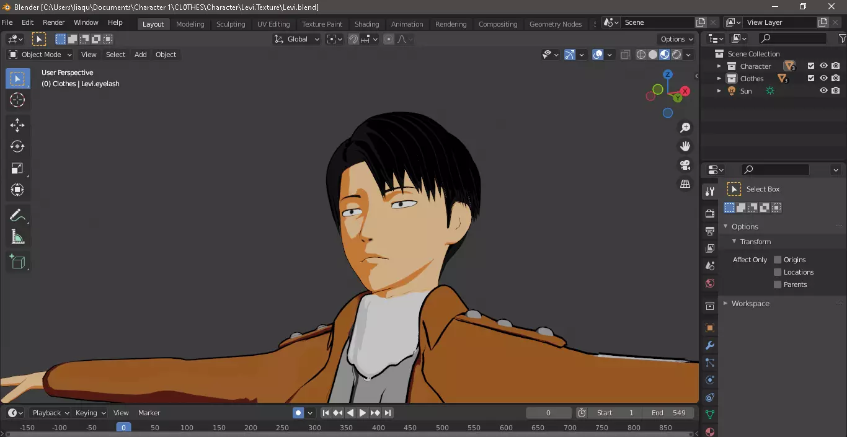
Task: Open the Object properties tab
Action: pyautogui.click(x=710, y=327)
